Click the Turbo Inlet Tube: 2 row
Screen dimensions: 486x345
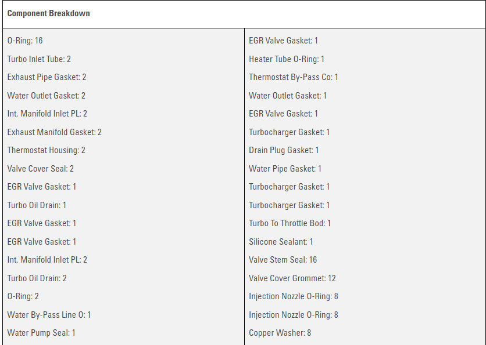39,59
